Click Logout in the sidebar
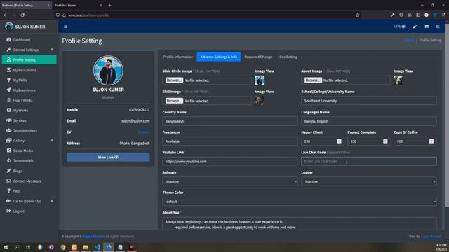449x252 pixels. click(x=29, y=211)
